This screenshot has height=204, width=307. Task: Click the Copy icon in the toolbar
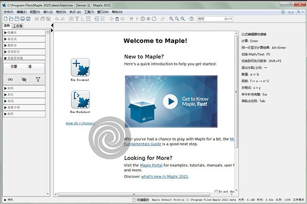point(43,19)
